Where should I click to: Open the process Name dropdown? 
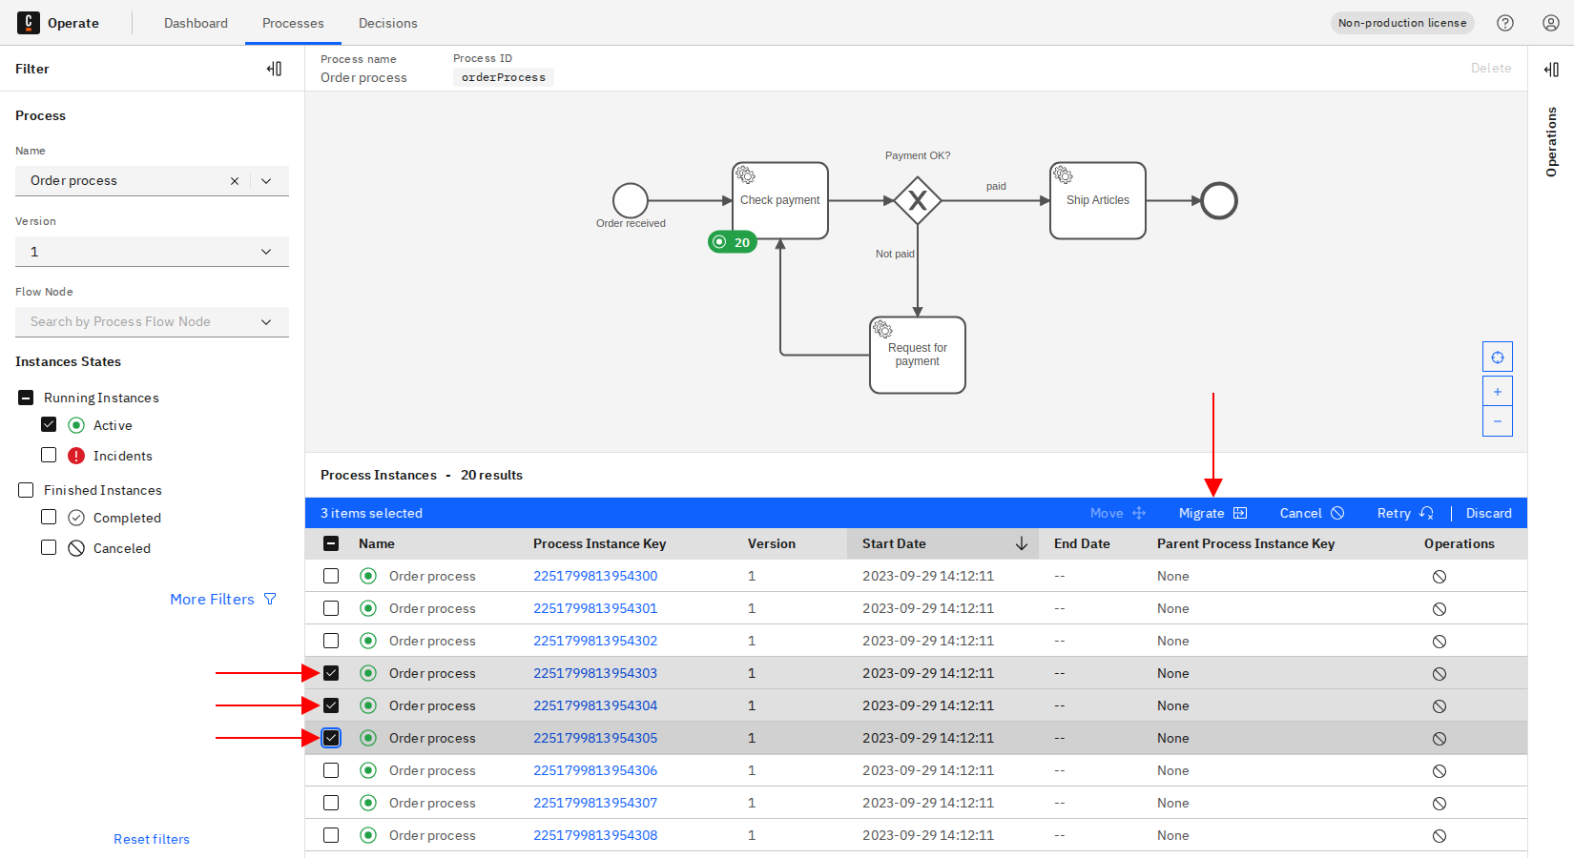click(266, 181)
